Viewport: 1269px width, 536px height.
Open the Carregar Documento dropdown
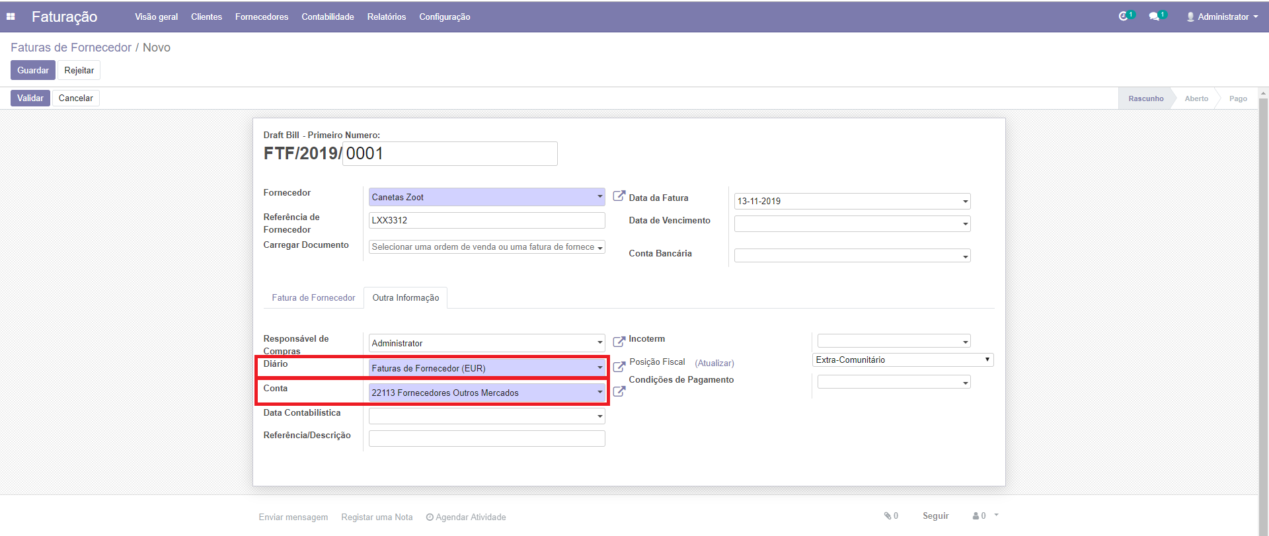(486, 247)
